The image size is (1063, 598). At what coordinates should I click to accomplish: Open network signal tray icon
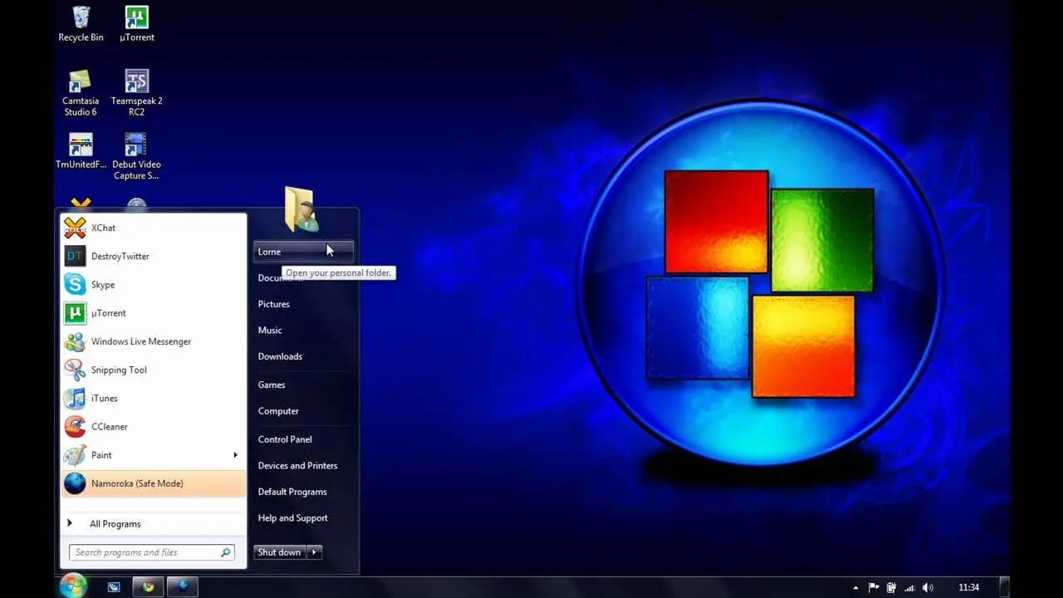tap(909, 587)
